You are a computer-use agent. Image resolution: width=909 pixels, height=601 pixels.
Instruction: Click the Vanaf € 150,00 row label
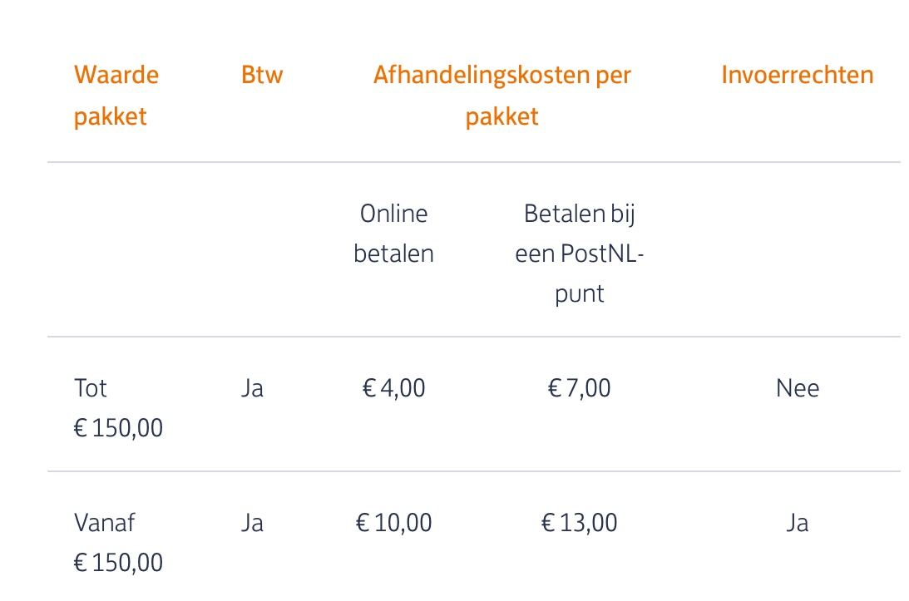[118, 543]
